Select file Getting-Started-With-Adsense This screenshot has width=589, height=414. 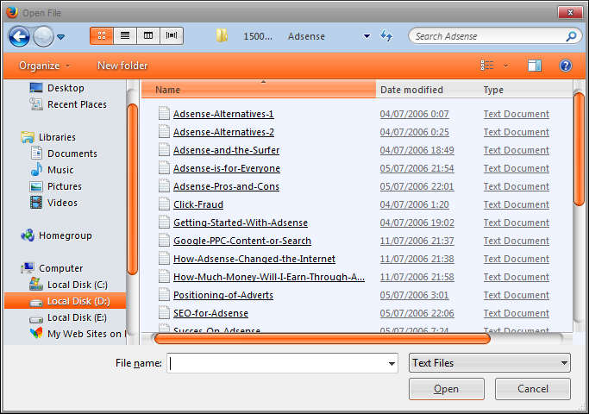click(241, 223)
